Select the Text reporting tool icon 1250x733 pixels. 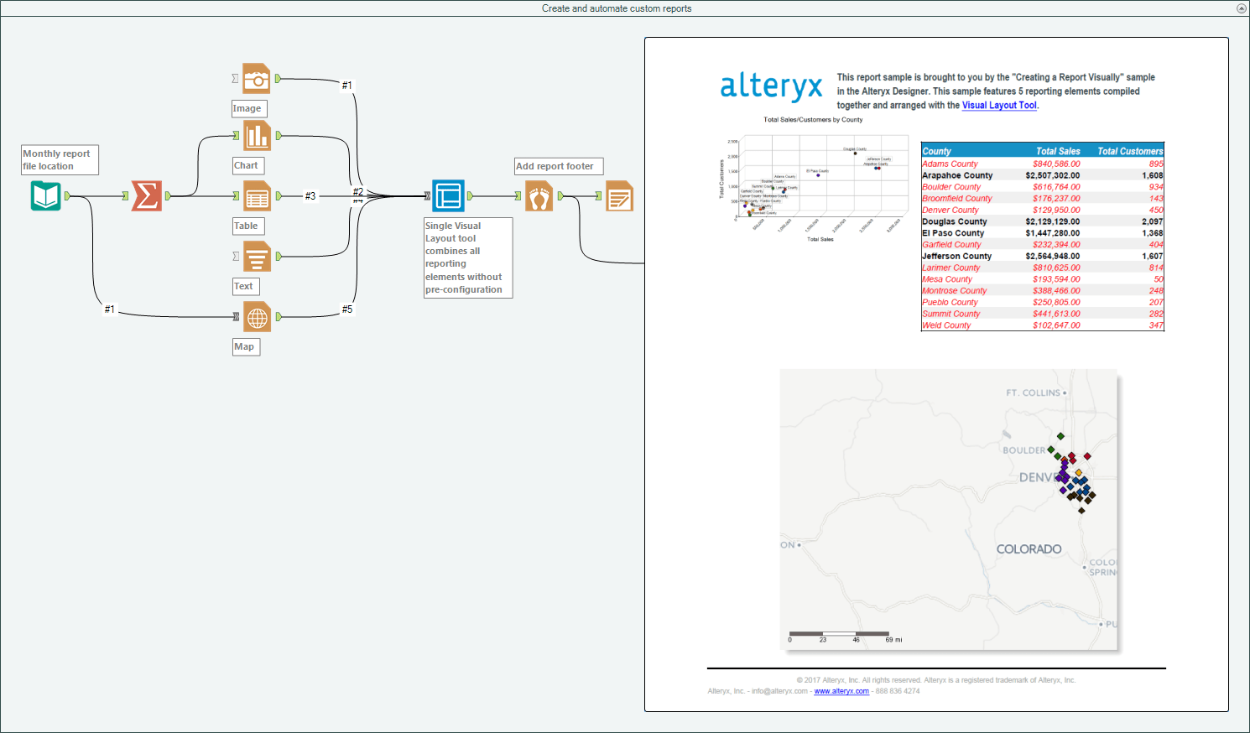[256, 256]
